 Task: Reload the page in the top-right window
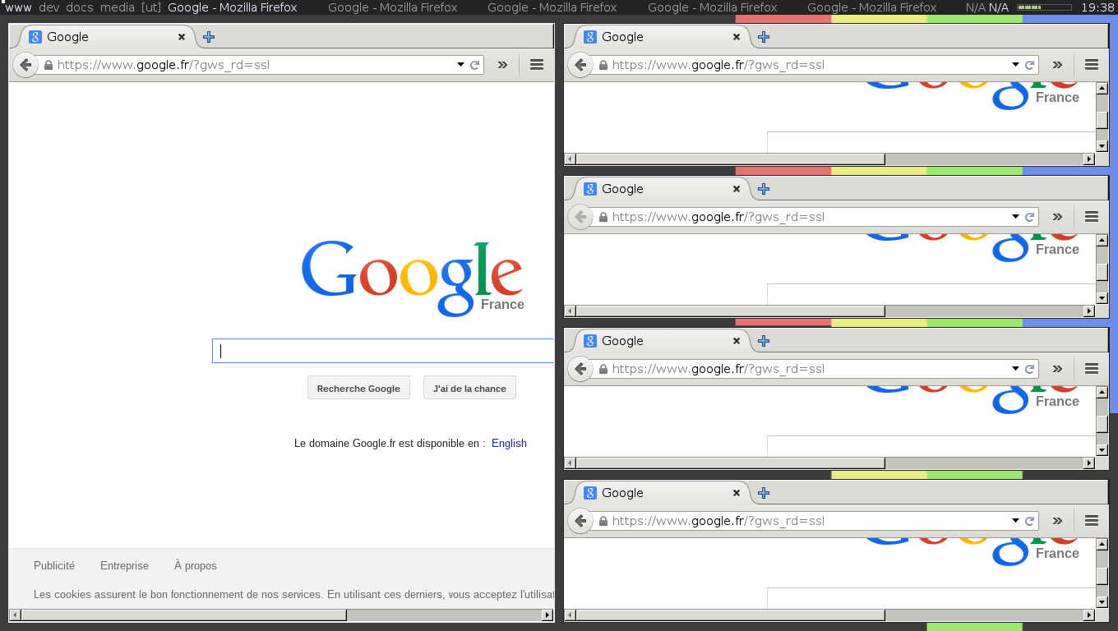coord(1029,65)
